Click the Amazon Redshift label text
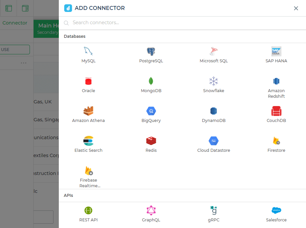The height and width of the screenshot is (228, 306). 276,93
